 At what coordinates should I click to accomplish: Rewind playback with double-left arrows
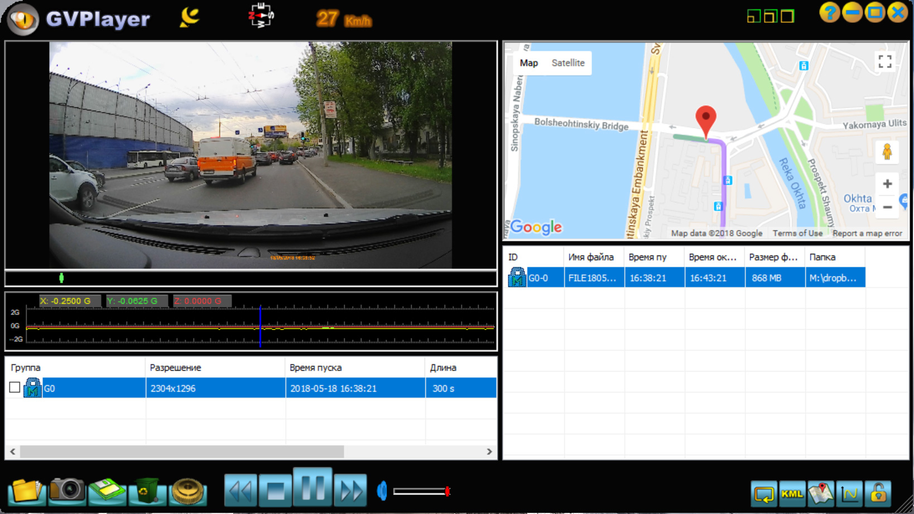(240, 491)
